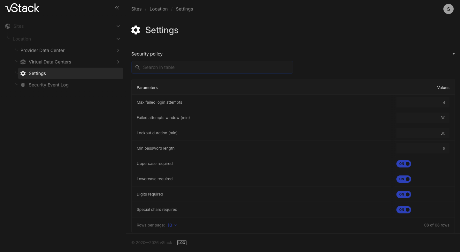Edit Failed attempts window value field
The image size is (460, 252).
[423, 118]
